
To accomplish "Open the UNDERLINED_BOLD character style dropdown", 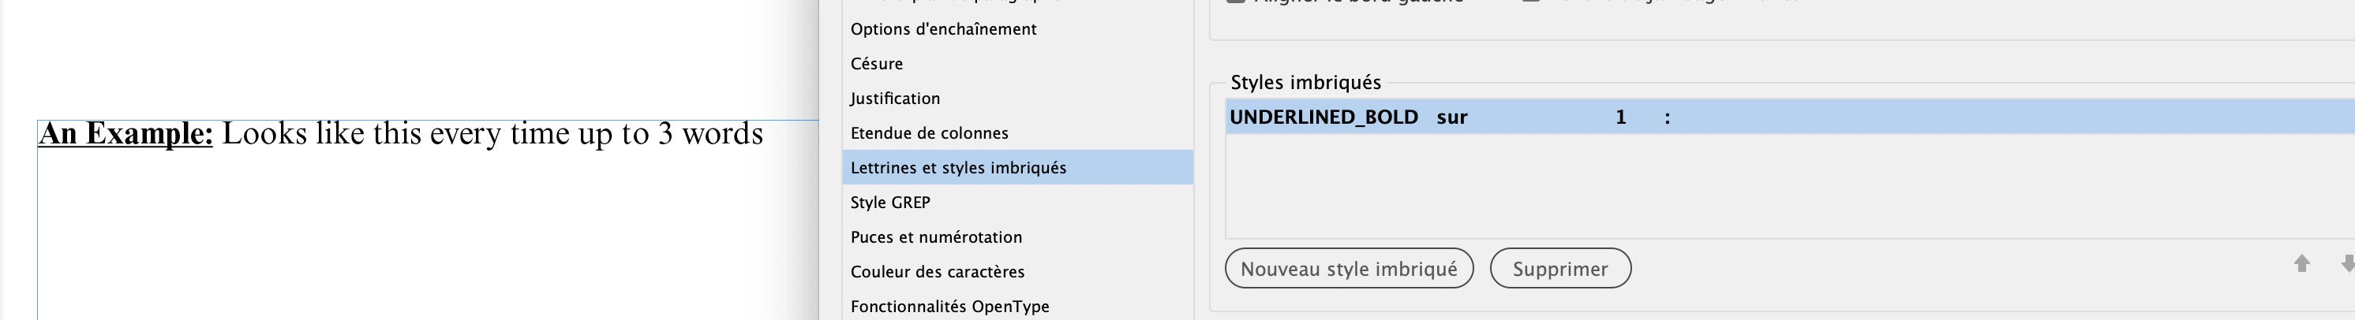I will pyautogui.click(x=1323, y=117).
